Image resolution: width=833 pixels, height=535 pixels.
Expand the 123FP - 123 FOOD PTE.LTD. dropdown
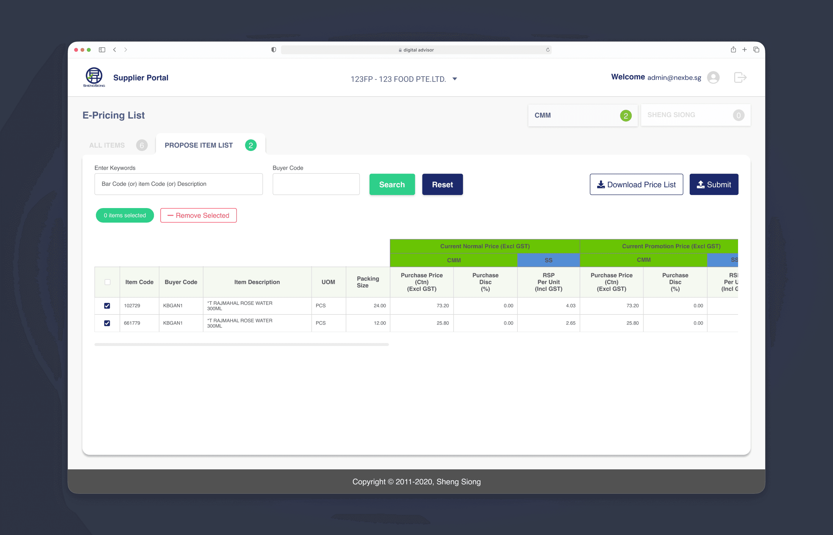tap(403, 79)
